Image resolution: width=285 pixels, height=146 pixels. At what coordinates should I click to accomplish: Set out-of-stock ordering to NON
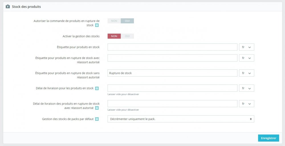(x=114, y=21)
